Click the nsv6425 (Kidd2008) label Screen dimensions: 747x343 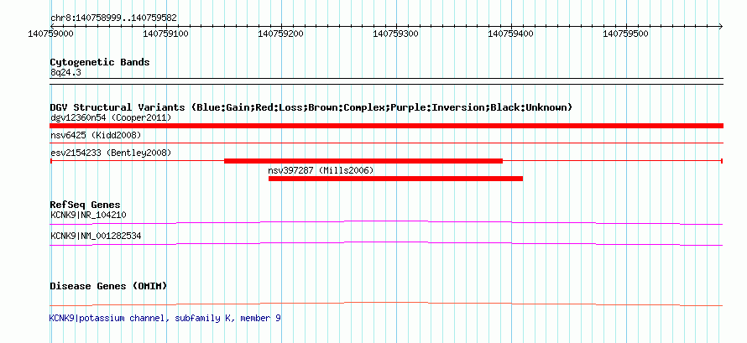(x=96, y=136)
